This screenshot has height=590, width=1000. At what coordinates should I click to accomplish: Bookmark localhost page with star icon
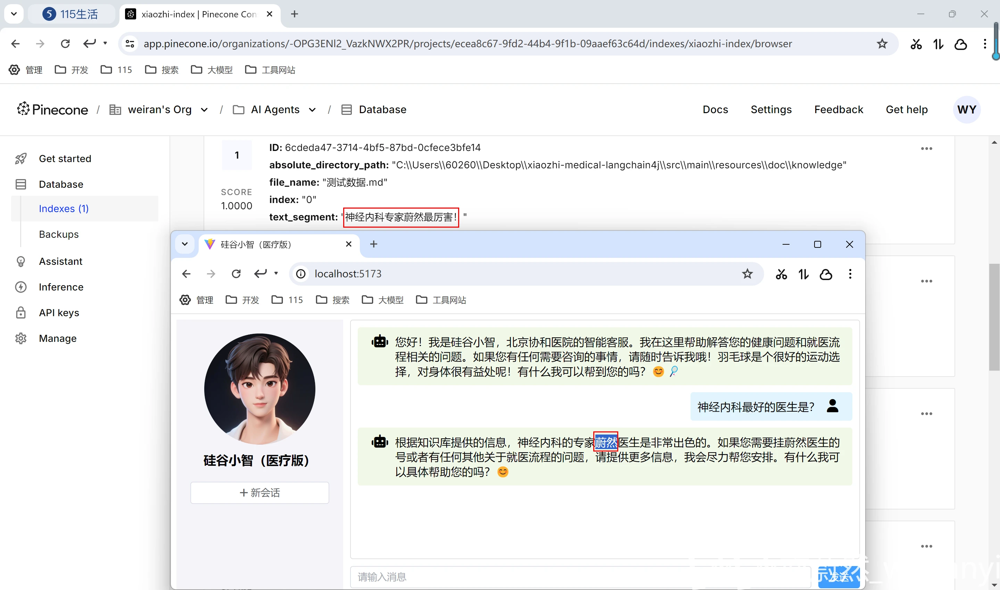point(747,274)
